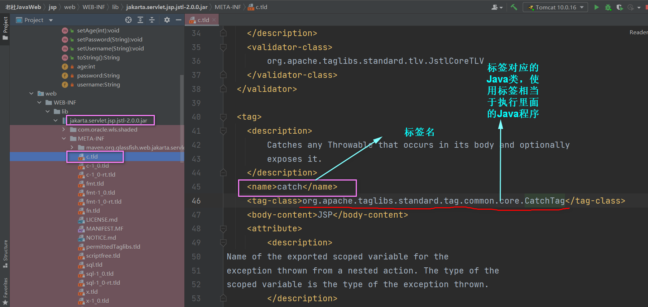Open the Structure tool window

pos(5,254)
